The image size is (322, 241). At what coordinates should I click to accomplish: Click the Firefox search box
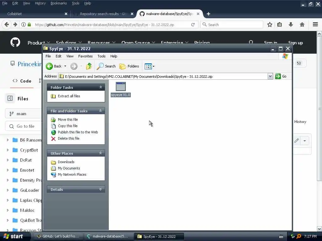pos(232,24)
